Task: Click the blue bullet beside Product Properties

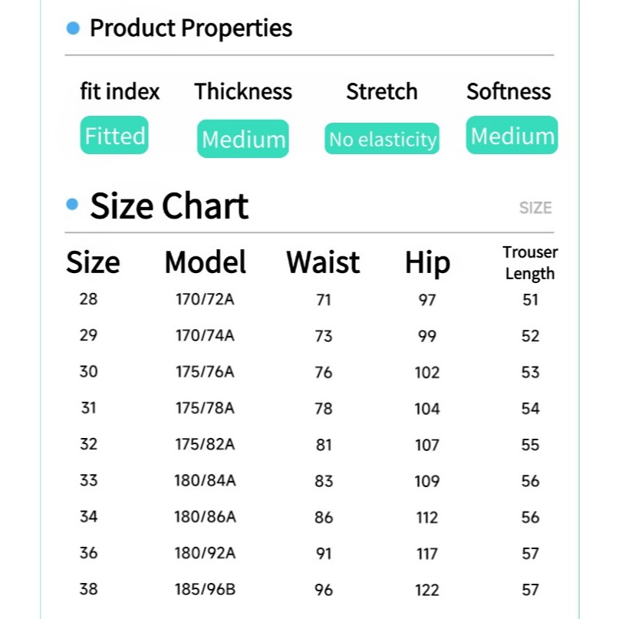Action: (x=73, y=28)
